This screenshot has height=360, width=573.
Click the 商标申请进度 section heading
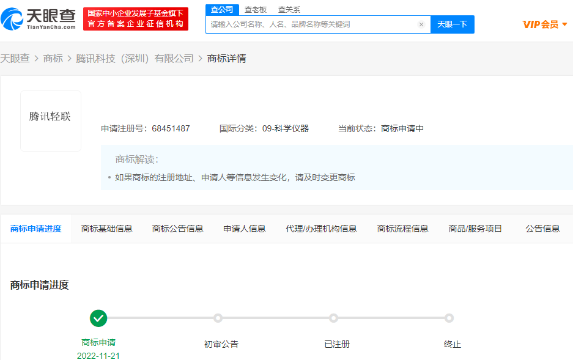(40, 285)
